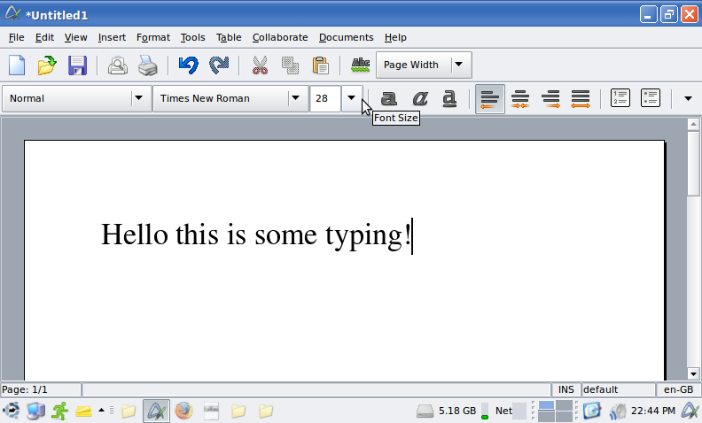Image resolution: width=702 pixels, height=423 pixels.
Task: Open the Format menu
Action: point(153,37)
